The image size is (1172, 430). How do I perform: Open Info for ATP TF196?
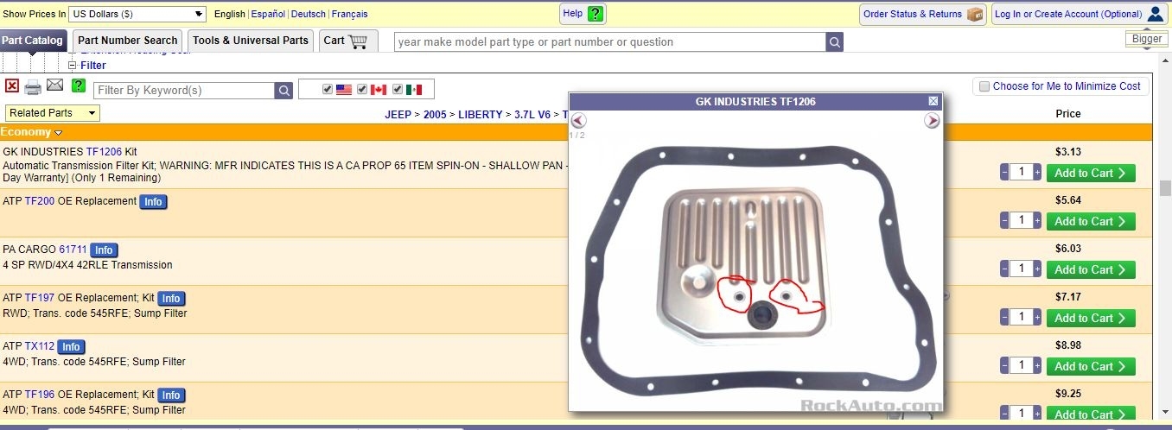tap(171, 395)
